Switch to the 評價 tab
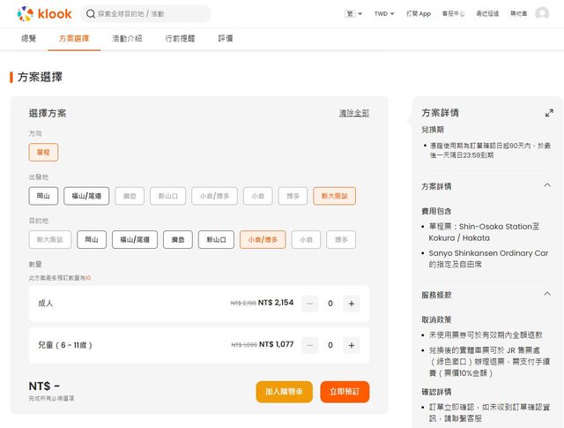 (226, 39)
